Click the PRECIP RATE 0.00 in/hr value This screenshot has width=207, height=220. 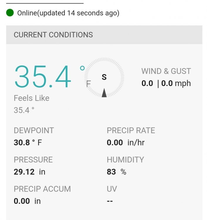click(x=126, y=143)
